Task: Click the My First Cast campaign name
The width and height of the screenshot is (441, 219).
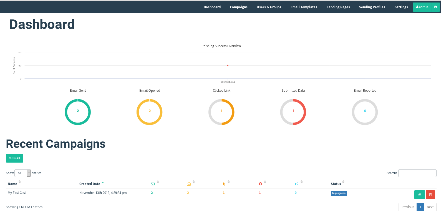Action: click(x=17, y=193)
